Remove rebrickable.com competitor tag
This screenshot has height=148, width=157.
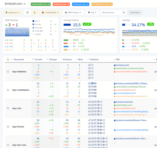tap(49, 4)
